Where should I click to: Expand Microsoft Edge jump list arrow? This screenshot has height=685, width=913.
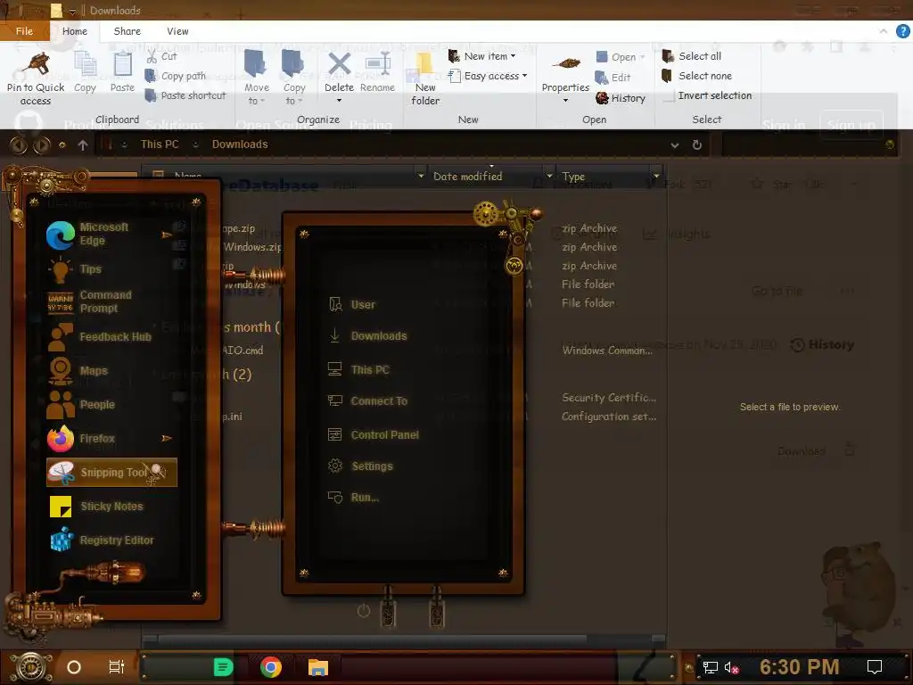[167, 235]
